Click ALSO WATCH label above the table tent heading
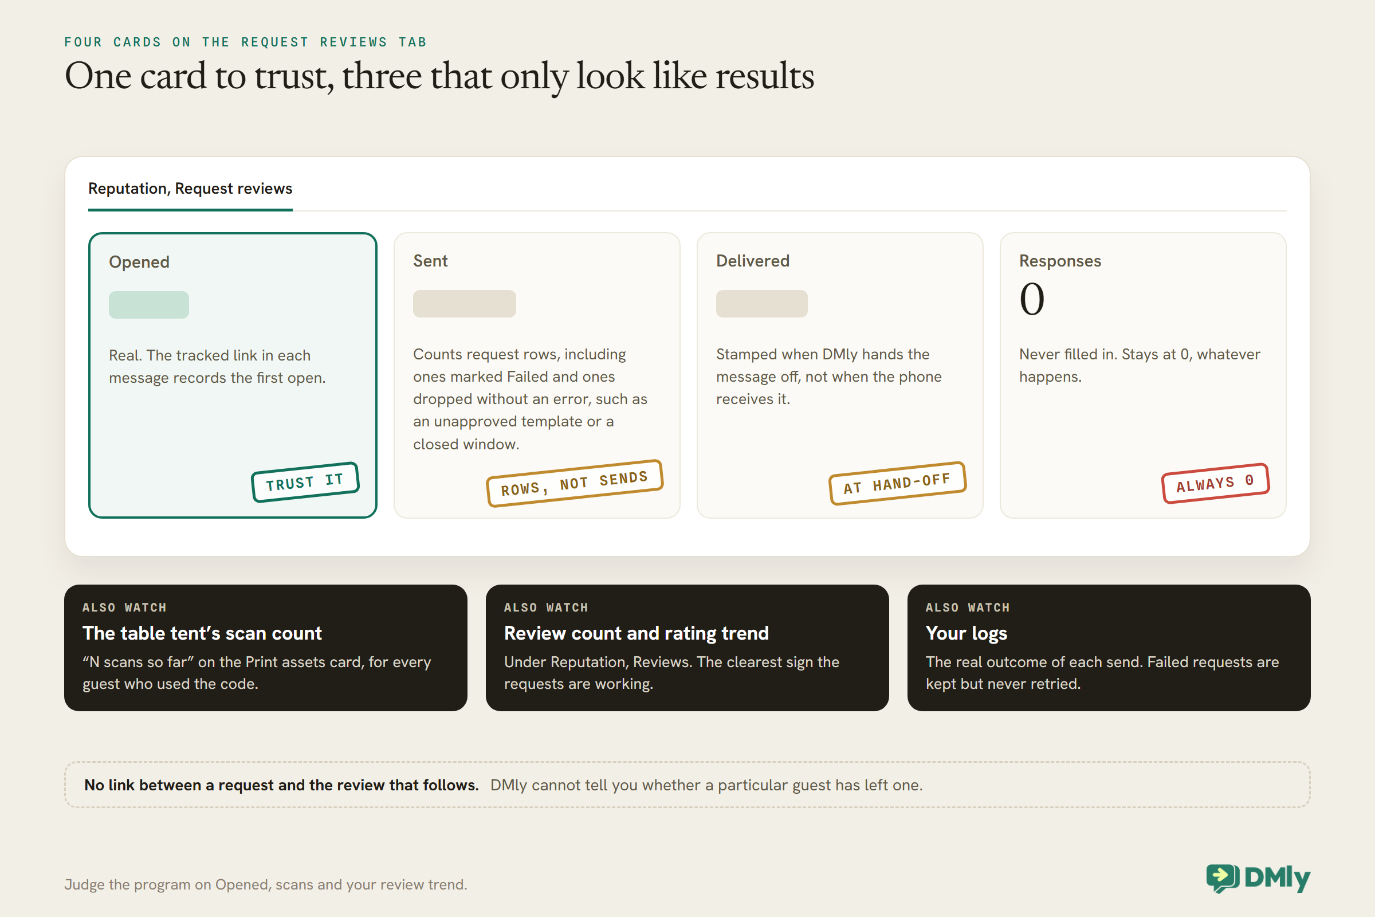1375x917 pixels. (x=124, y=608)
